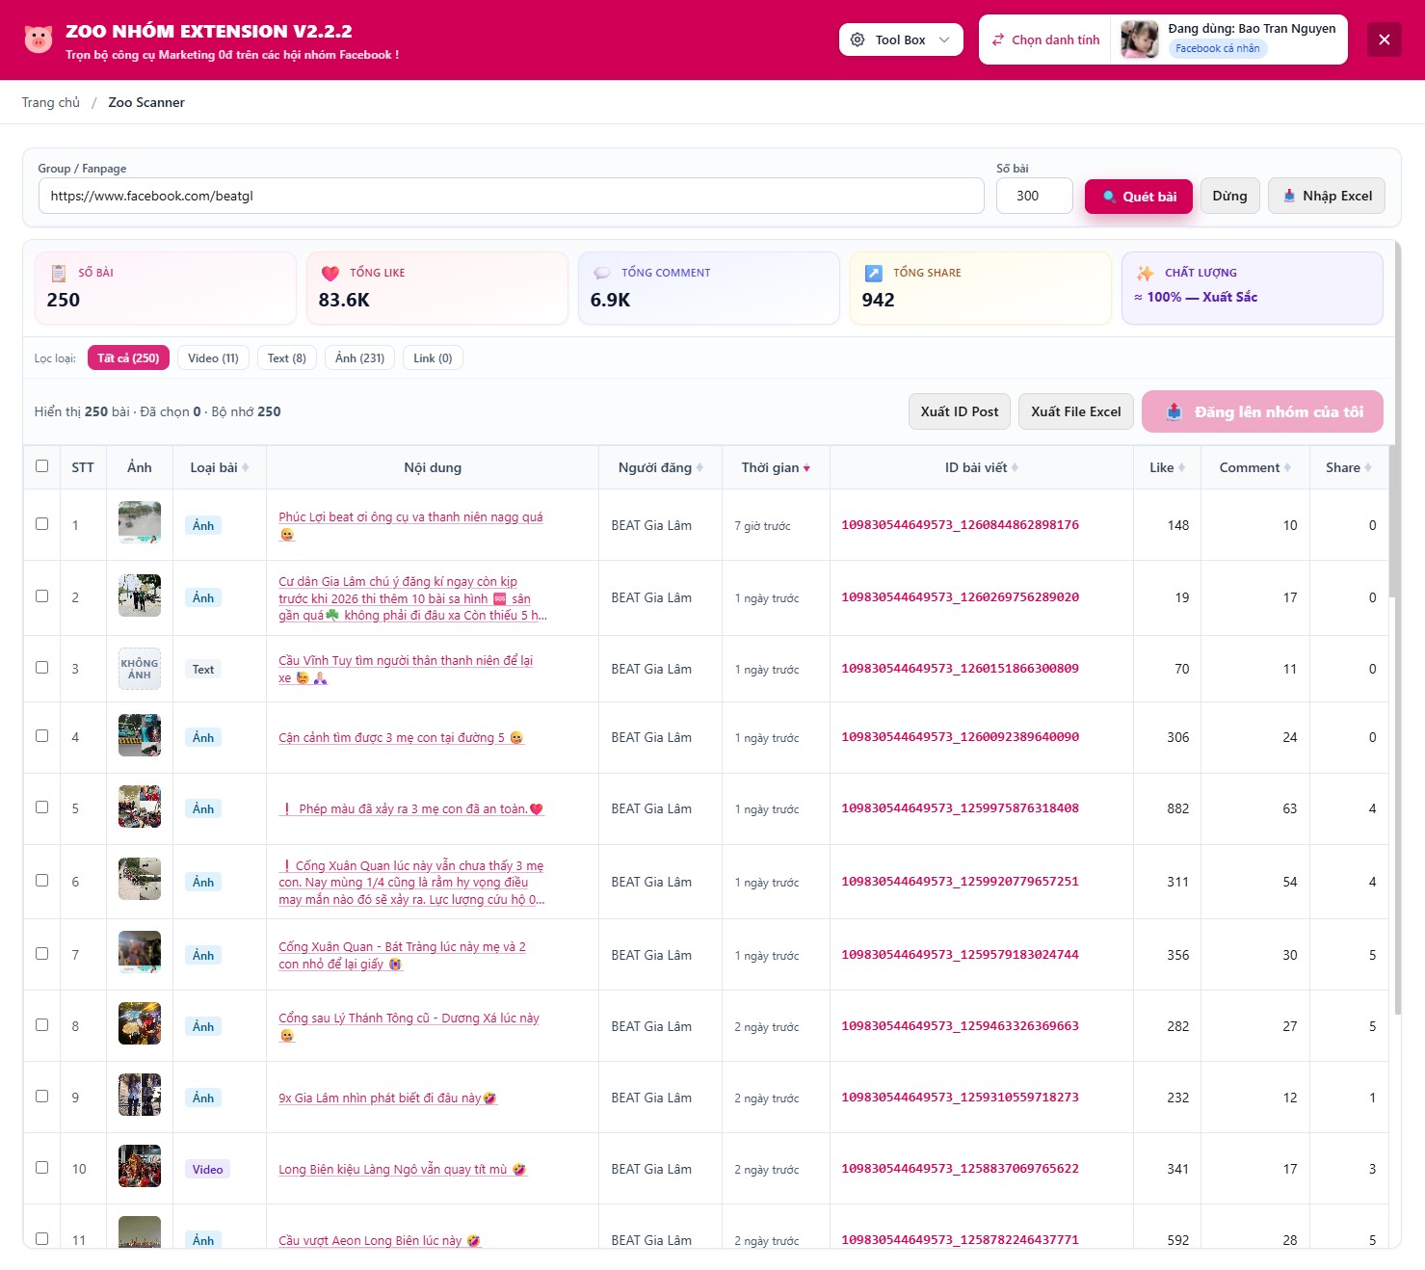The width and height of the screenshot is (1425, 1270).
Task: Switch to the Ảnh (231) filter
Action: click(359, 357)
